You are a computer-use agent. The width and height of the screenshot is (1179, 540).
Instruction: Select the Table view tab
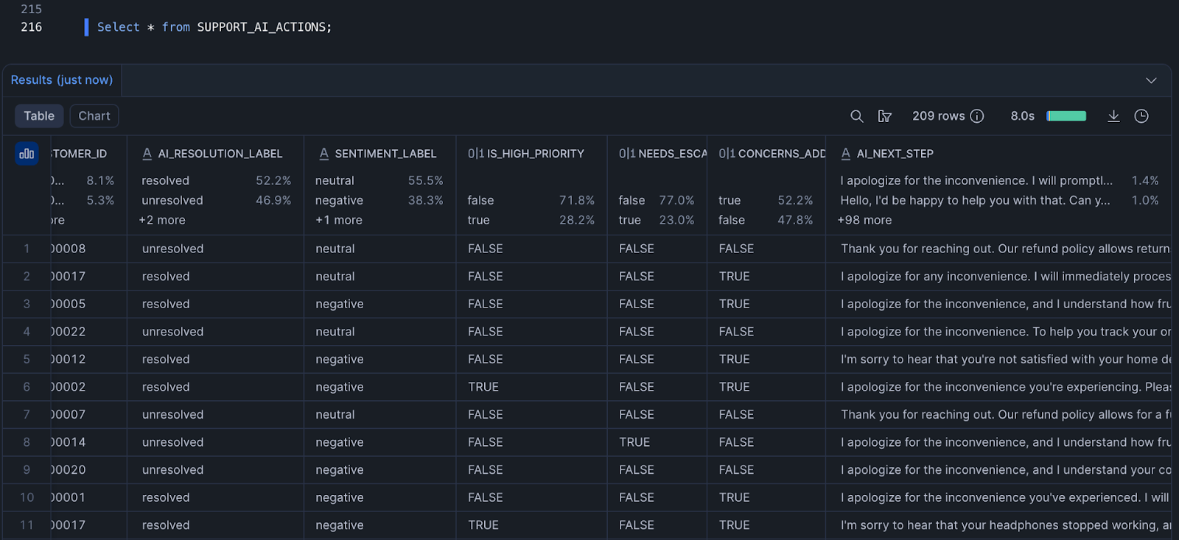tap(39, 116)
